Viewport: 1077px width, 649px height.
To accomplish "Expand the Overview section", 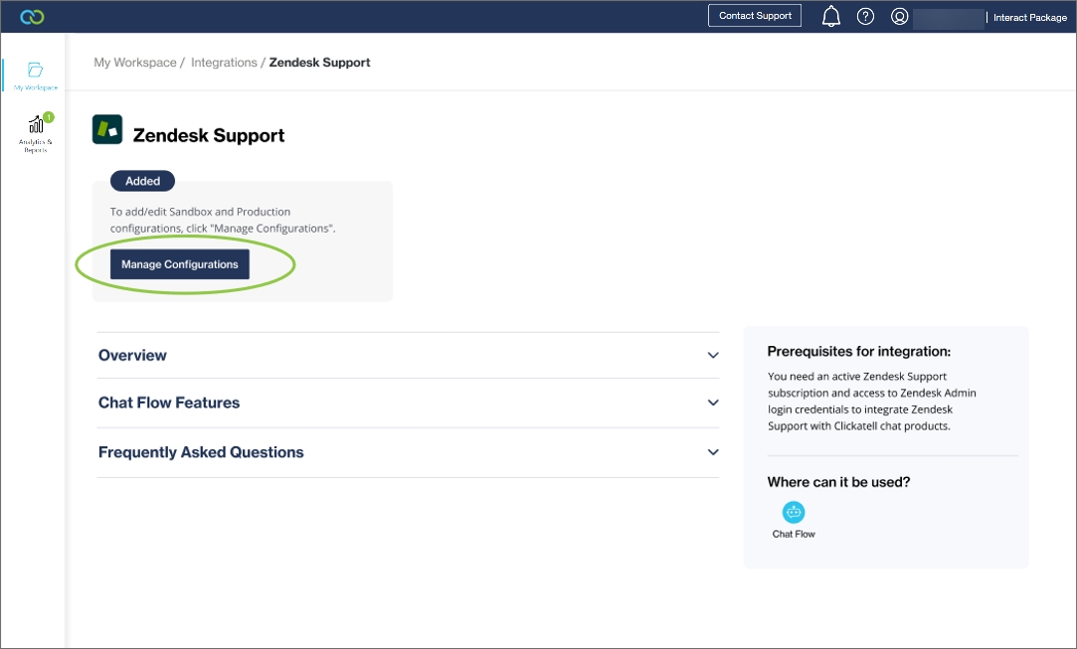I will point(408,355).
